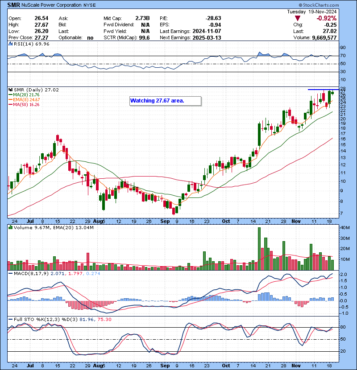
Task: Click the Volume value 9,669,577
Action: 324,37
